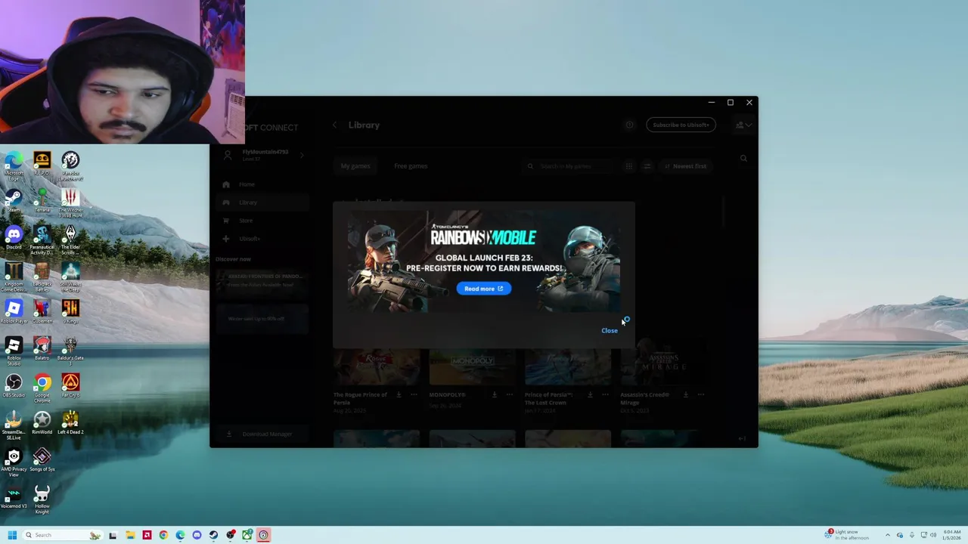Switch library to grid view icon

point(629,166)
